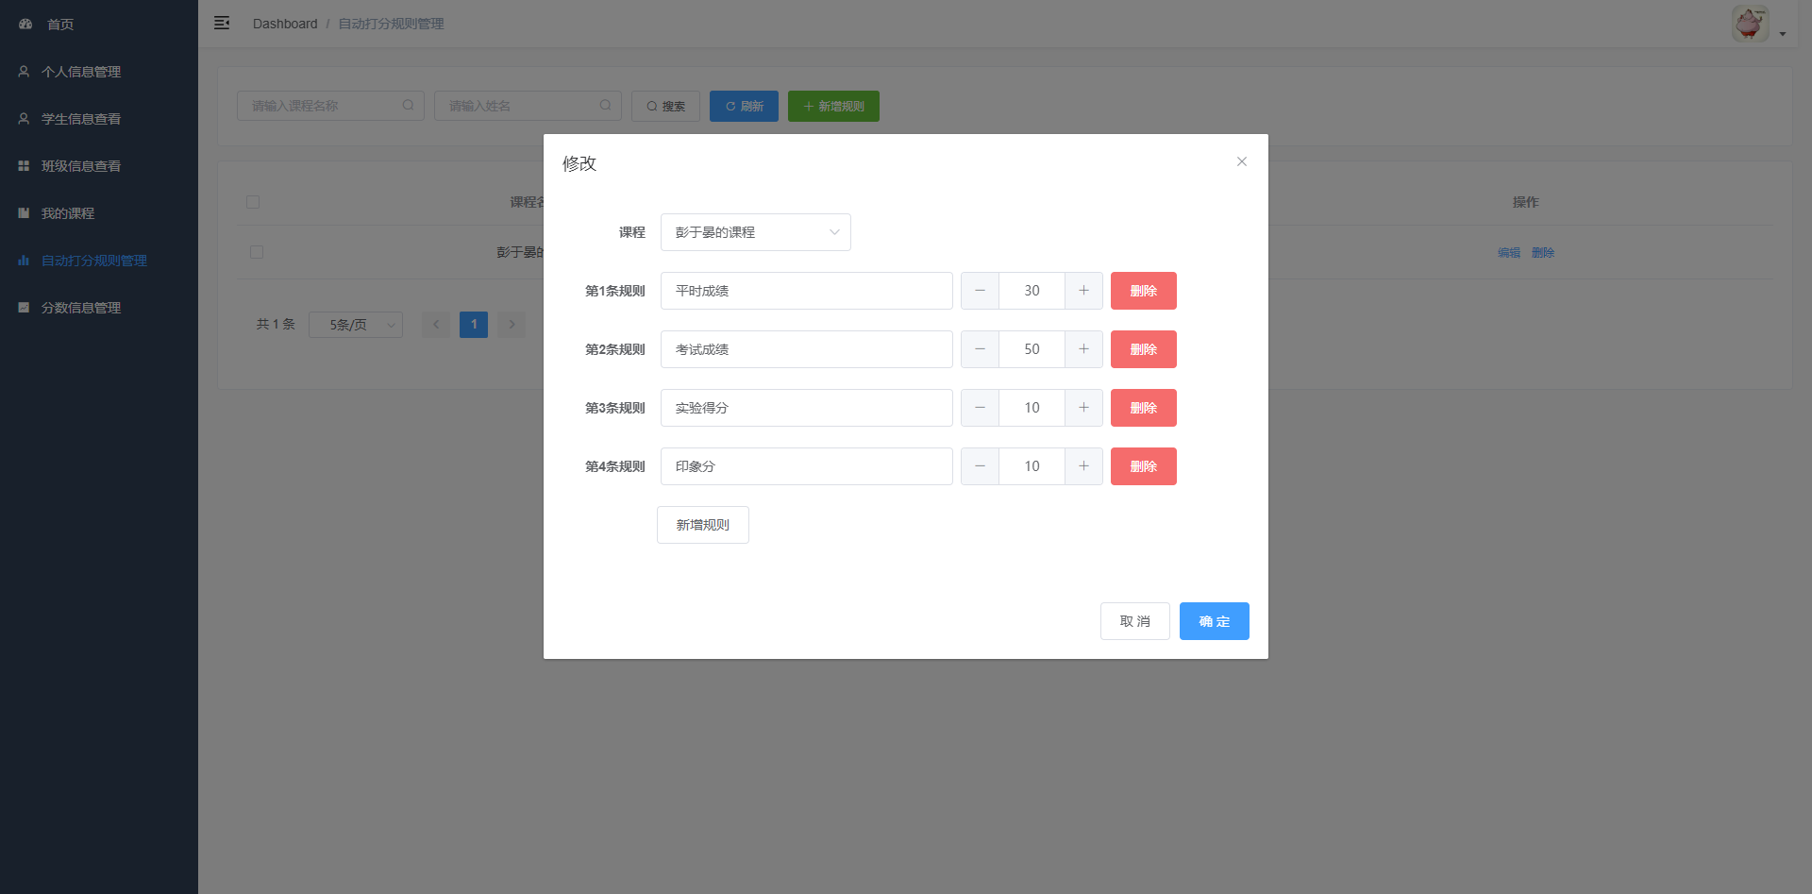
Task: Click the user avatar in top right
Action: [1750, 24]
